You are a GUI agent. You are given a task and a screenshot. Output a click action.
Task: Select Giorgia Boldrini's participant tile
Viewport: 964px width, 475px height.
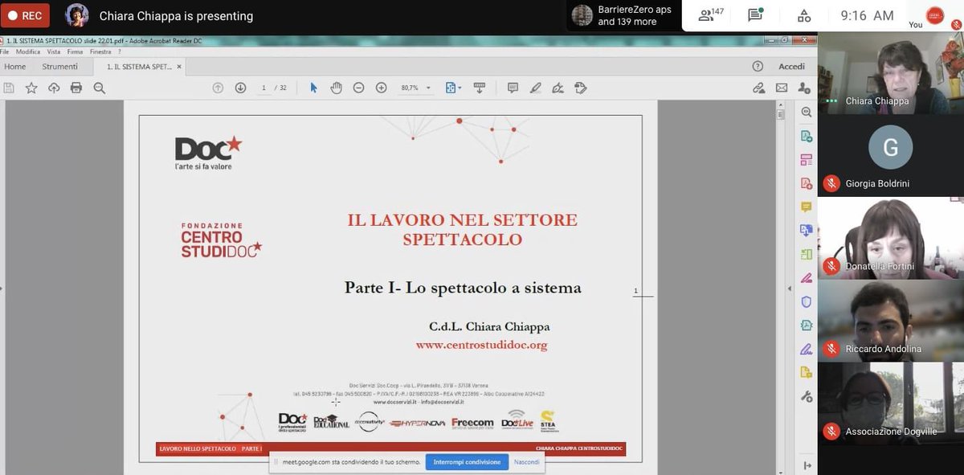click(x=891, y=156)
